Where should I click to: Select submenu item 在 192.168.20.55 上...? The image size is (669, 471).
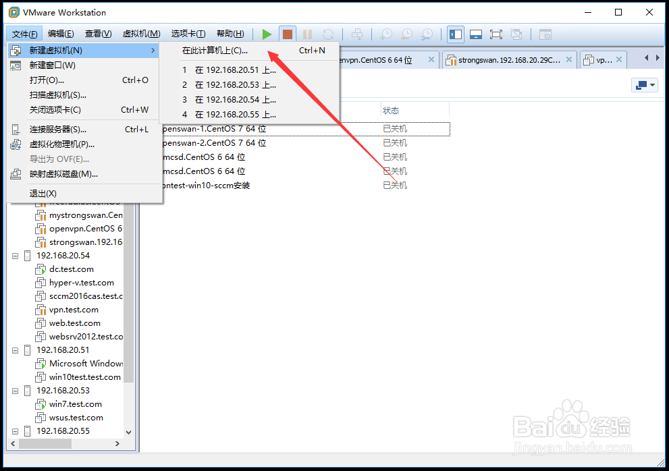tap(249, 114)
